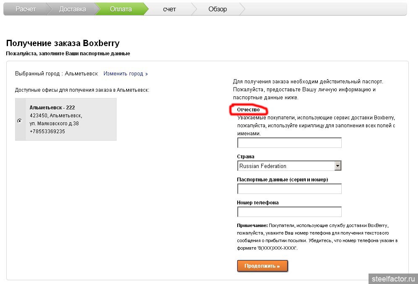Click the passport series and number field
Screen dimensions: 418x284
(289, 189)
